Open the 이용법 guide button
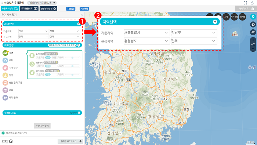The height and width of the screenshot is (145, 257). (71, 9)
